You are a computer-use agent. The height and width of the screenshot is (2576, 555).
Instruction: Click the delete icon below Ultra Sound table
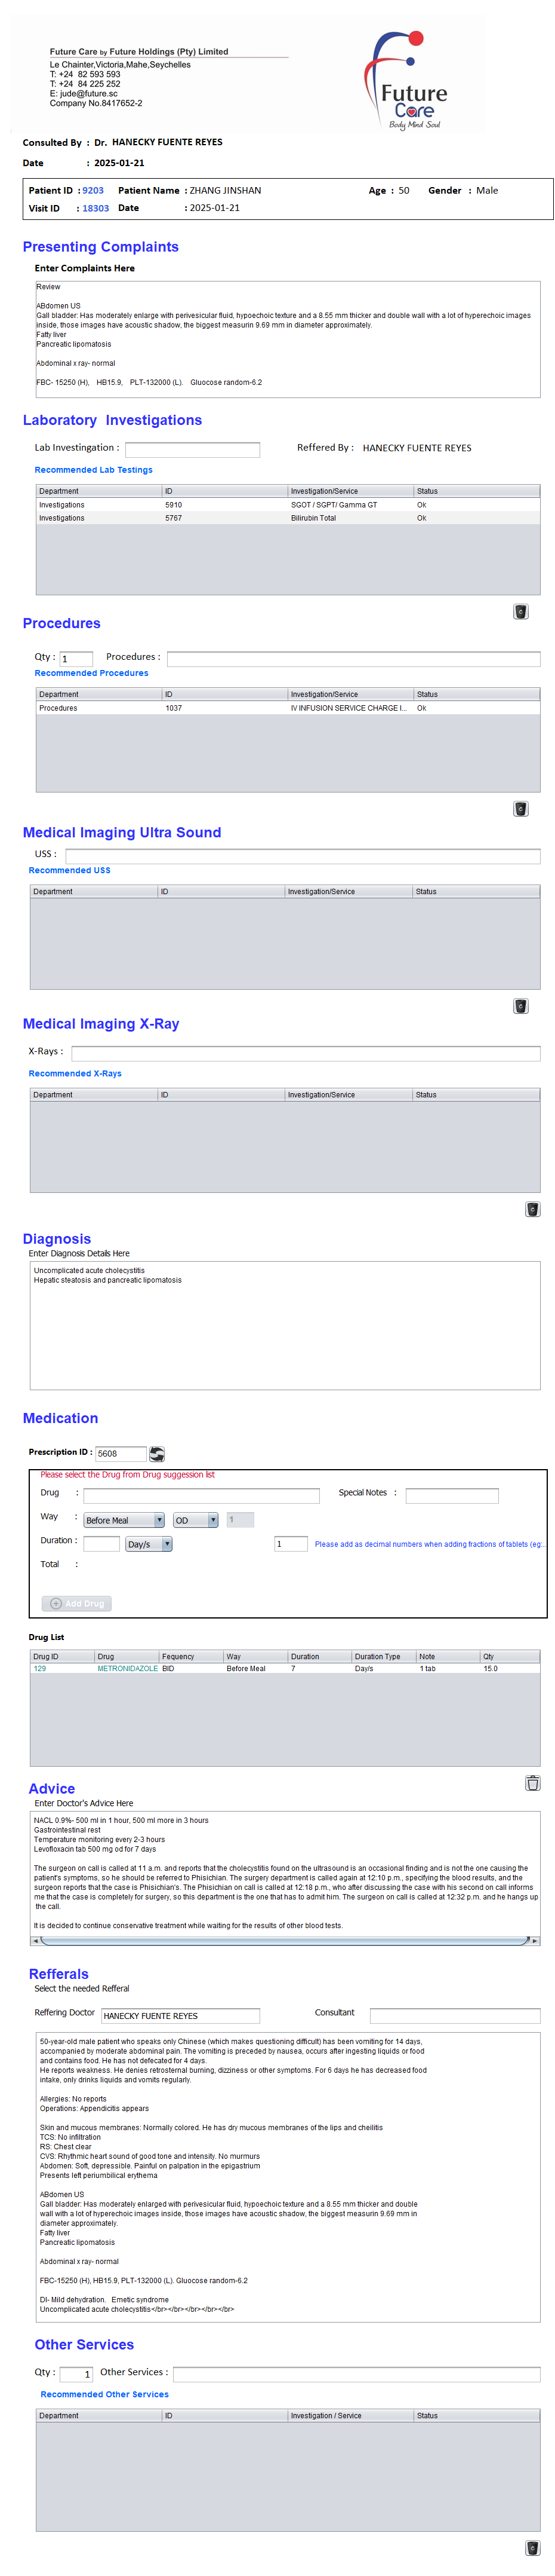(520, 1005)
